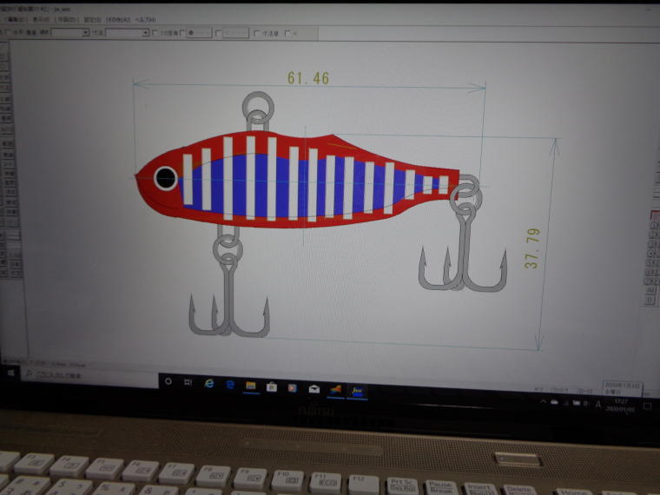Launch Microsoft Edge from the taskbar

tap(230, 385)
